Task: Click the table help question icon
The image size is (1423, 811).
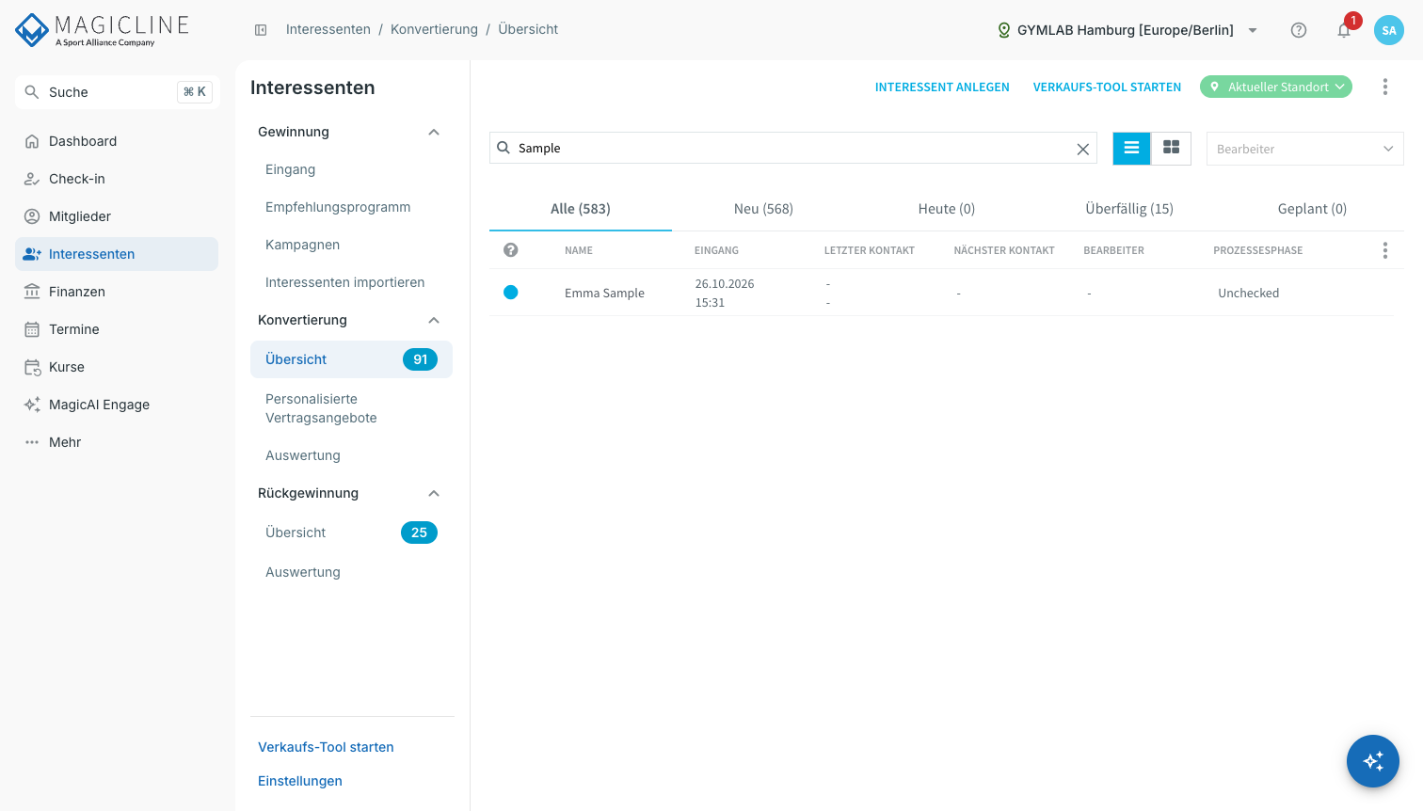Action: [x=511, y=250]
